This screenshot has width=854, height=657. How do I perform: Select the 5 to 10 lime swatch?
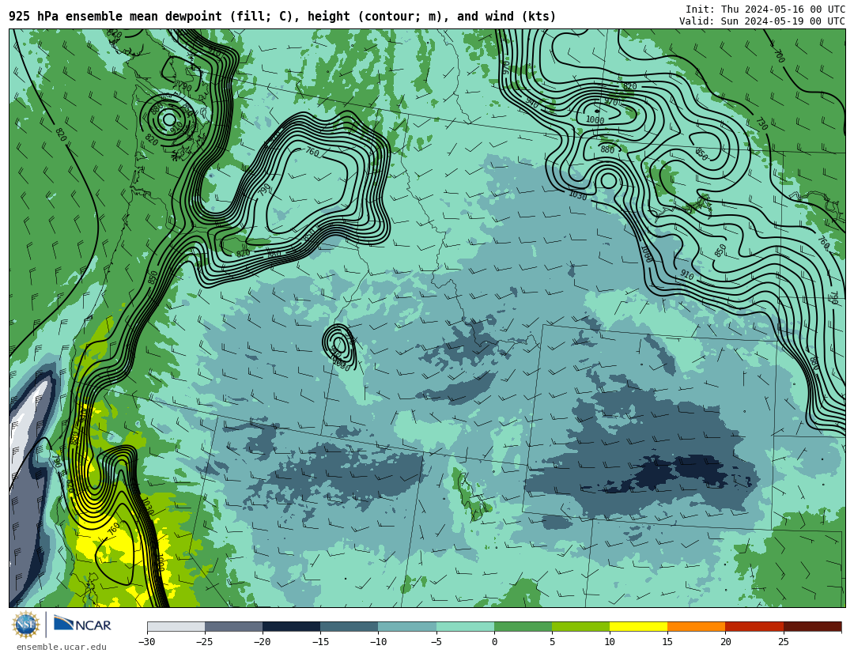pyautogui.click(x=580, y=626)
